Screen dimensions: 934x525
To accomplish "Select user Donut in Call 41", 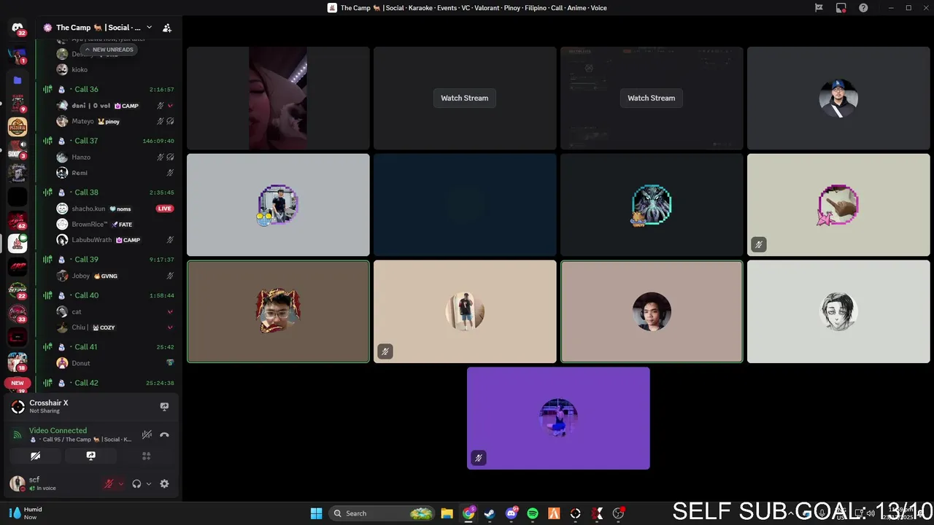I will (115, 363).
